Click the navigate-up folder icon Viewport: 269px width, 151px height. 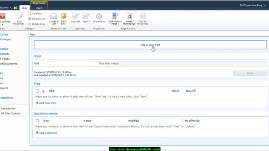16,8
